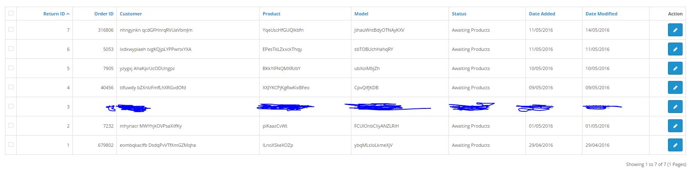The width and height of the screenshot is (691, 171).
Task: Sort the table by Order ID
Action: click(104, 14)
